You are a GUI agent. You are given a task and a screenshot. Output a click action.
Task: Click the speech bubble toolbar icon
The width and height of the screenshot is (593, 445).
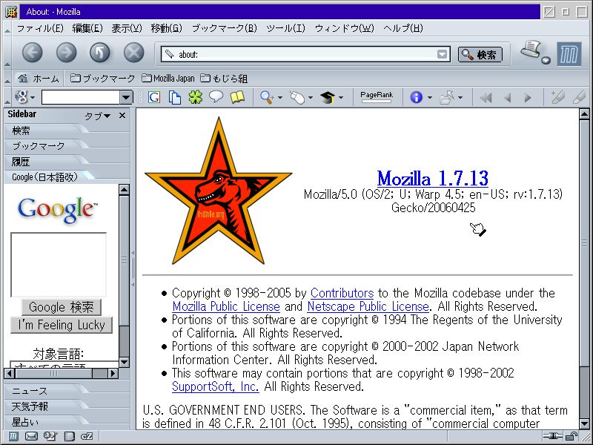coord(216,97)
